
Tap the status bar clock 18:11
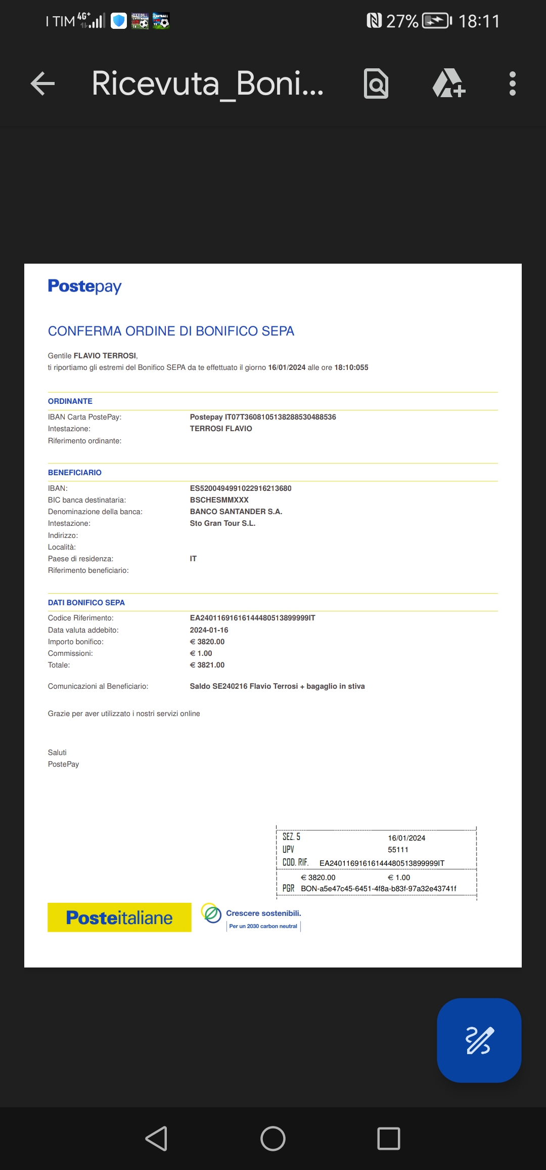click(x=479, y=21)
